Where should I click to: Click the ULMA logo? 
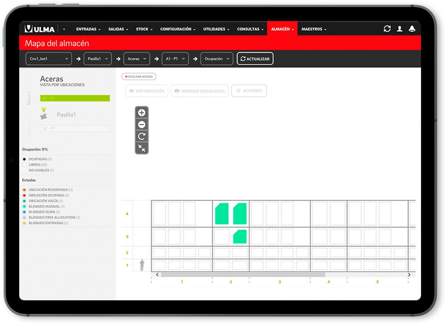click(40, 29)
